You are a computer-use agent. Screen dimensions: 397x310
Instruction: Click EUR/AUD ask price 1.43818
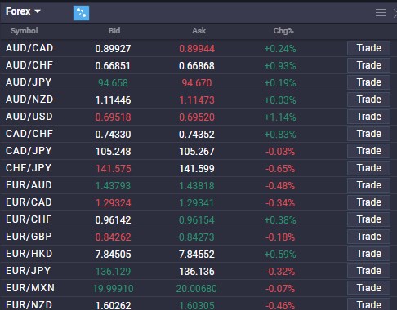pyautogui.click(x=197, y=186)
